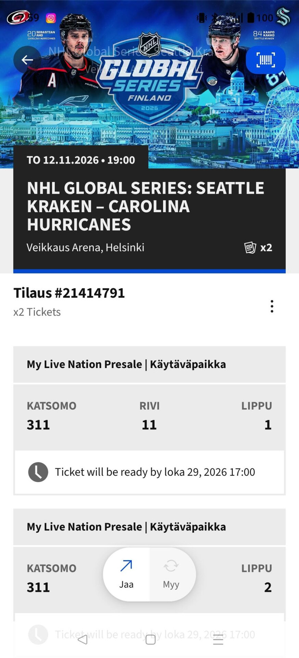Tap the x2 tickets count icon
Viewport: 299px width, 658px height.
click(x=259, y=247)
